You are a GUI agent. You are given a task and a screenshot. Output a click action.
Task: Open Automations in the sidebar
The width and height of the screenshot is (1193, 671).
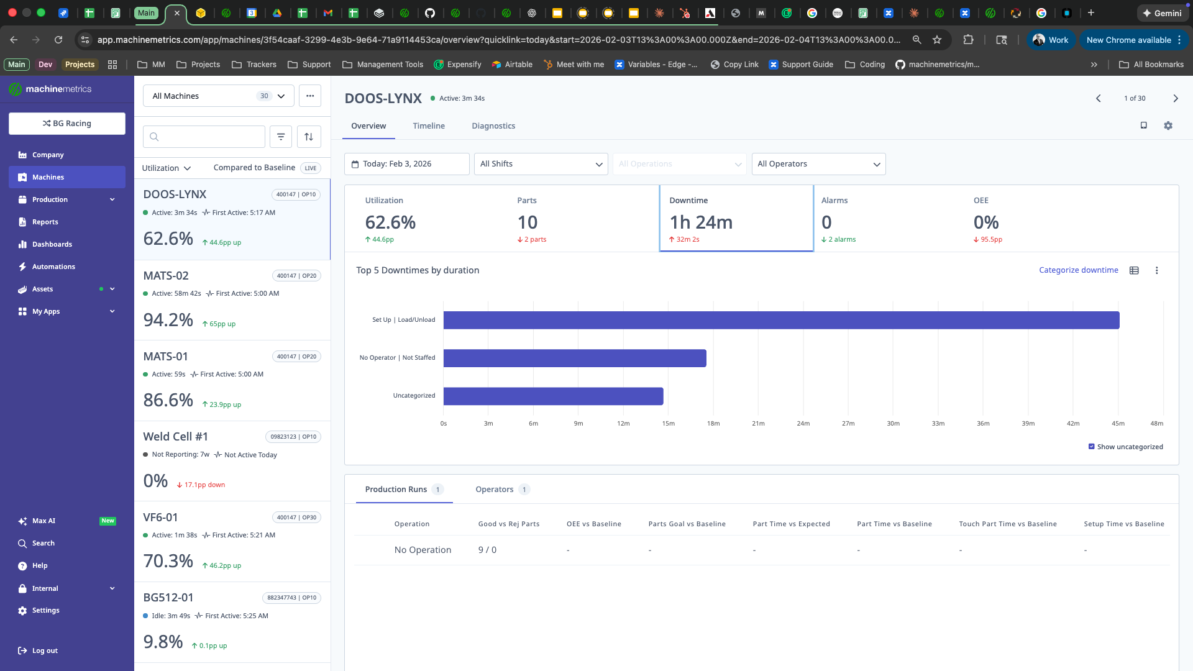[x=53, y=267]
